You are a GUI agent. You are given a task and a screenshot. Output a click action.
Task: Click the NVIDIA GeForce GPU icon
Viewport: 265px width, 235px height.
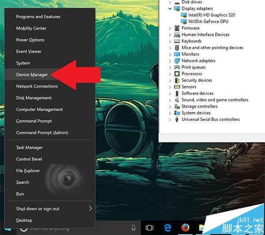184,22
